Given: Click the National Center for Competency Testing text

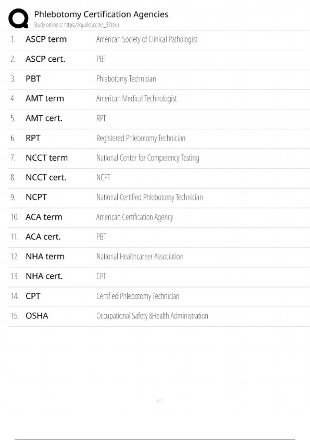Looking at the screenshot, I should pos(148,158).
